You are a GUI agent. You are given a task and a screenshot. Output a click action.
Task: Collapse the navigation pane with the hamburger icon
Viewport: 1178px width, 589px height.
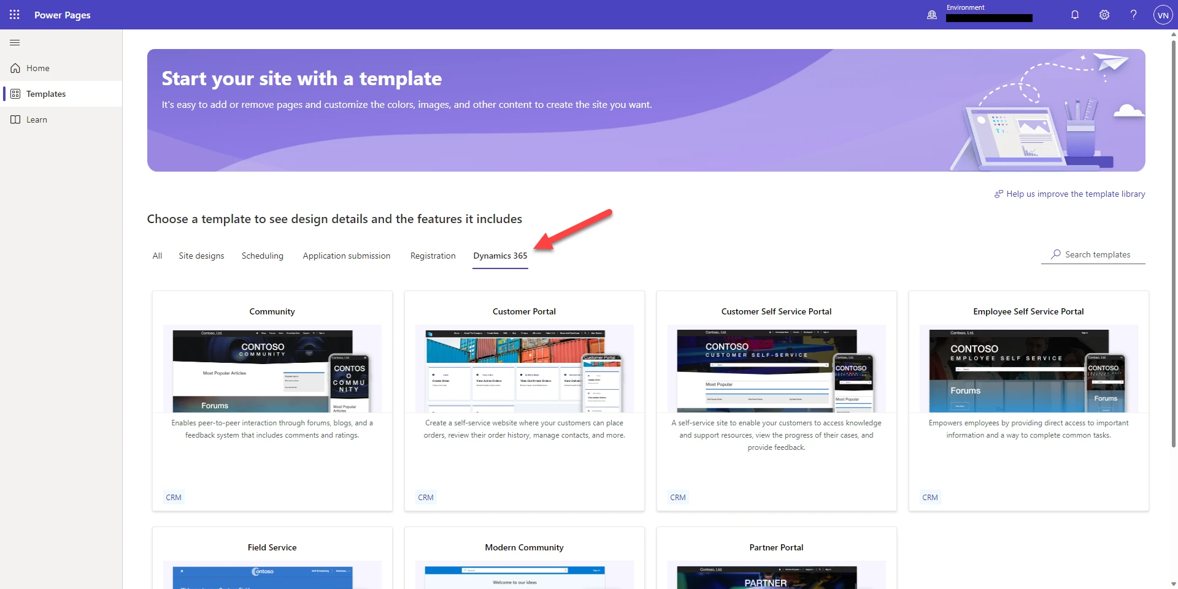pos(15,42)
